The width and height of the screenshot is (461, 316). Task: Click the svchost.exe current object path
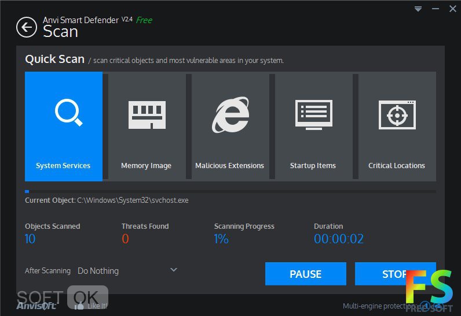point(133,200)
